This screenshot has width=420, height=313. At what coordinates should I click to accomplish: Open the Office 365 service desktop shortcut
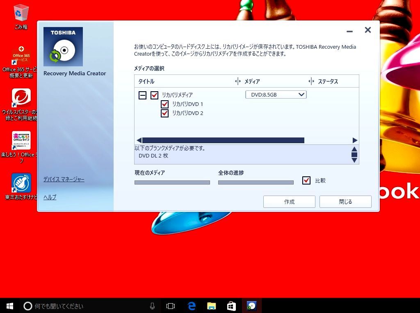(21, 62)
